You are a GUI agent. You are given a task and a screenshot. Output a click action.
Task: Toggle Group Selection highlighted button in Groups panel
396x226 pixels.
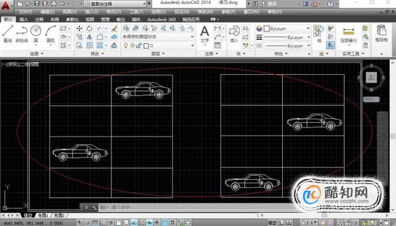point(330,45)
